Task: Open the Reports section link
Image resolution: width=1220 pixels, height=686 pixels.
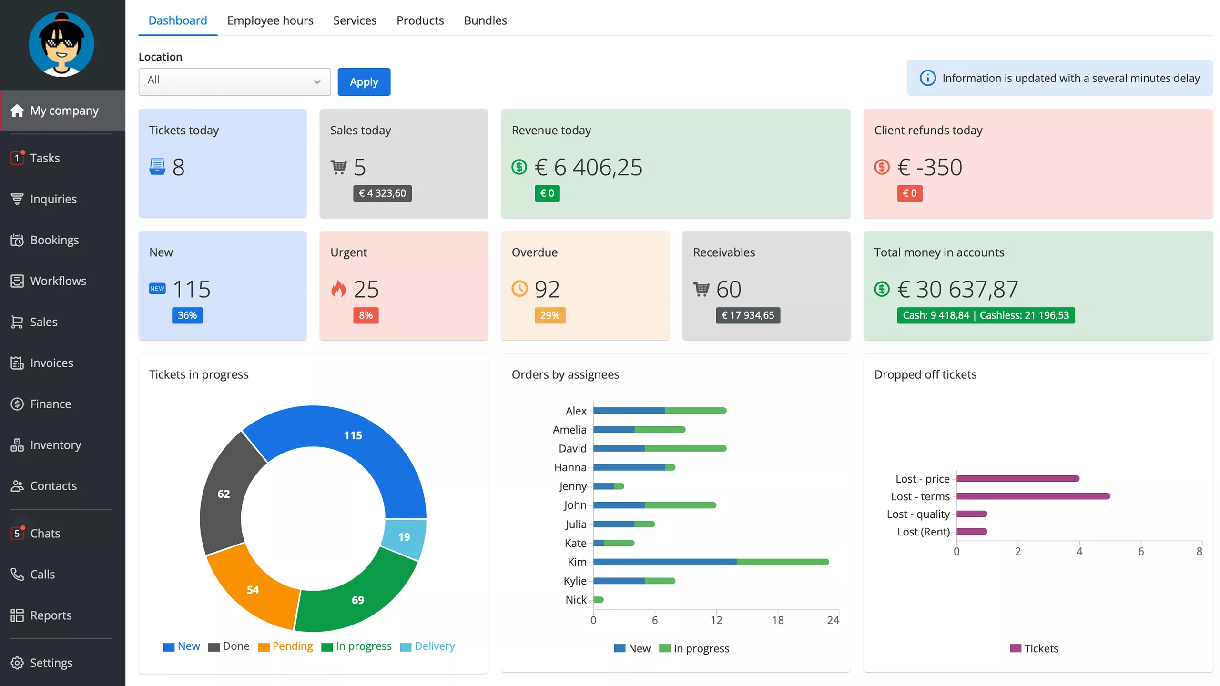Action: pos(51,615)
